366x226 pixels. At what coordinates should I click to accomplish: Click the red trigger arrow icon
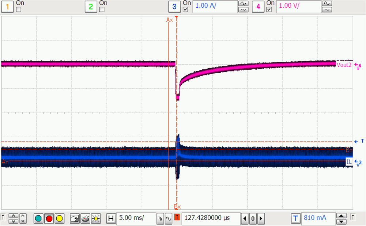point(177,218)
